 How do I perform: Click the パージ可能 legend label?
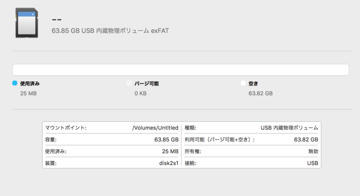pos(147,84)
